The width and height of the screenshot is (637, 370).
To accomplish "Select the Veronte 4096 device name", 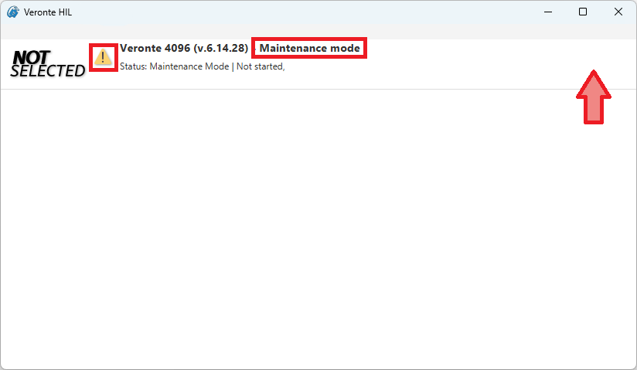I will [x=155, y=48].
